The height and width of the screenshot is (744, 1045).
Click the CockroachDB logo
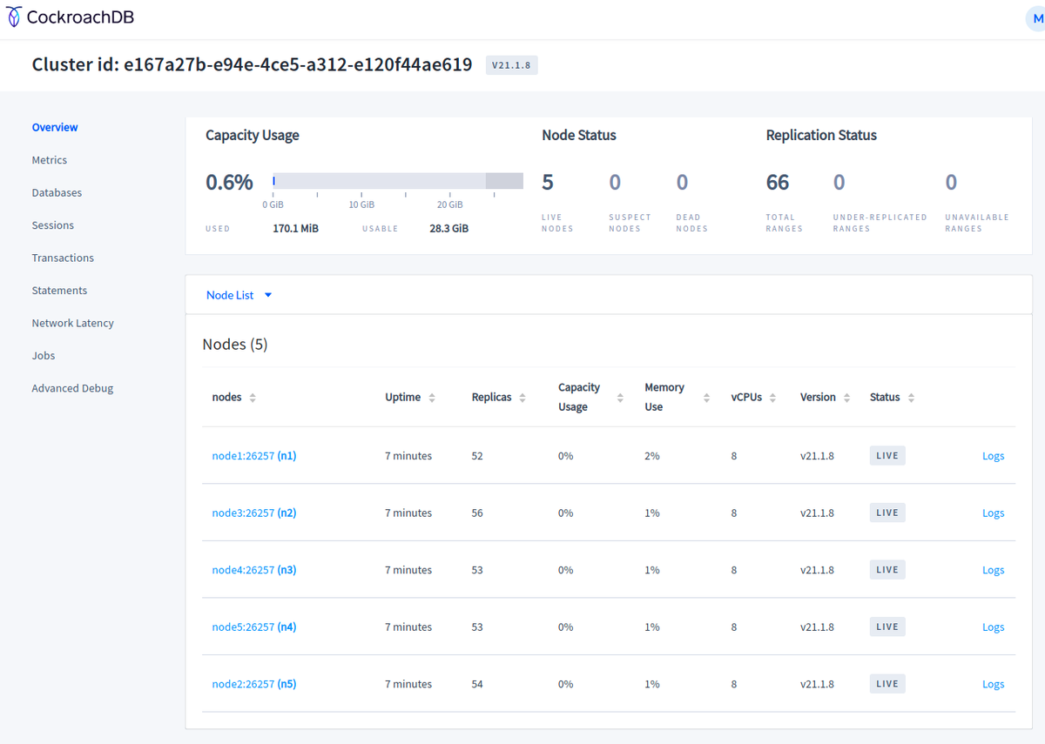point(71,17)
